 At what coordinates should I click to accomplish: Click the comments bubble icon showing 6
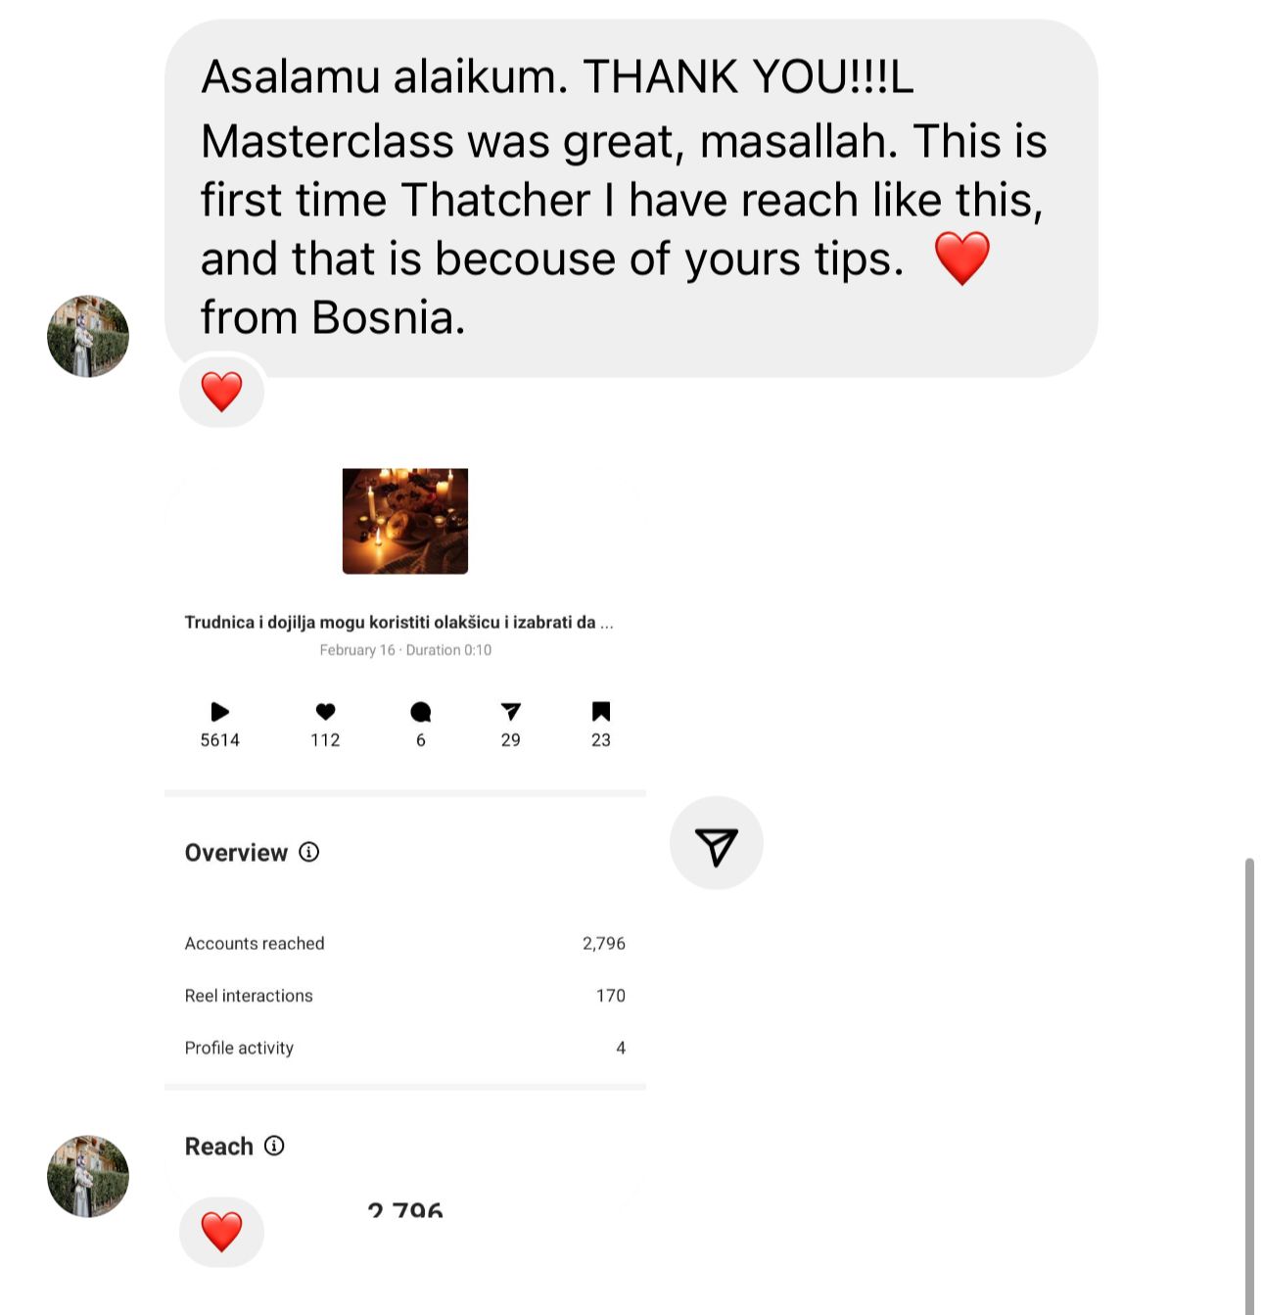coord(421,712)
